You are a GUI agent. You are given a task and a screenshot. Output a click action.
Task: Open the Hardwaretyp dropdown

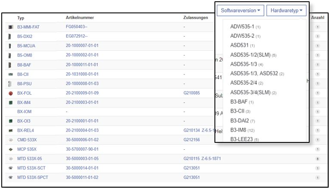[286, 10]
